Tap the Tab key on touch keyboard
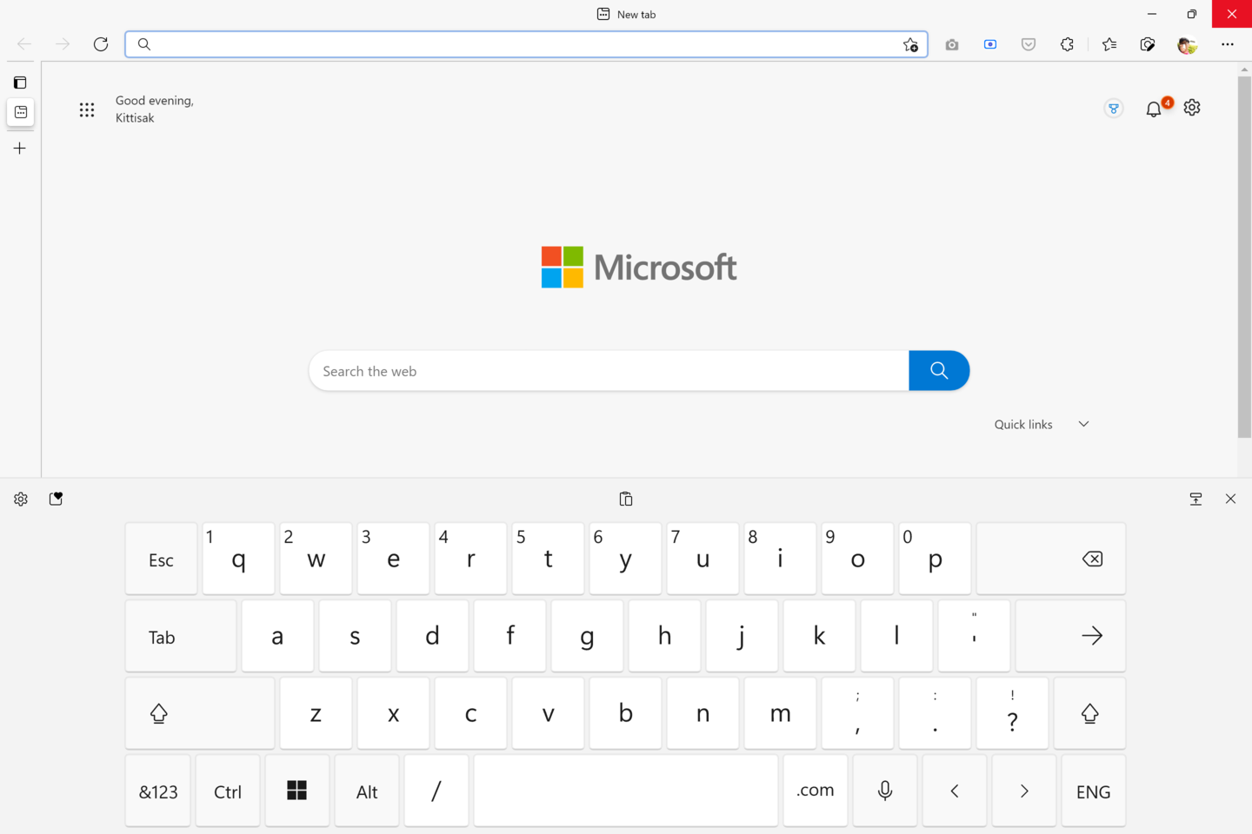1252x834 pixels. pos(181,636)
